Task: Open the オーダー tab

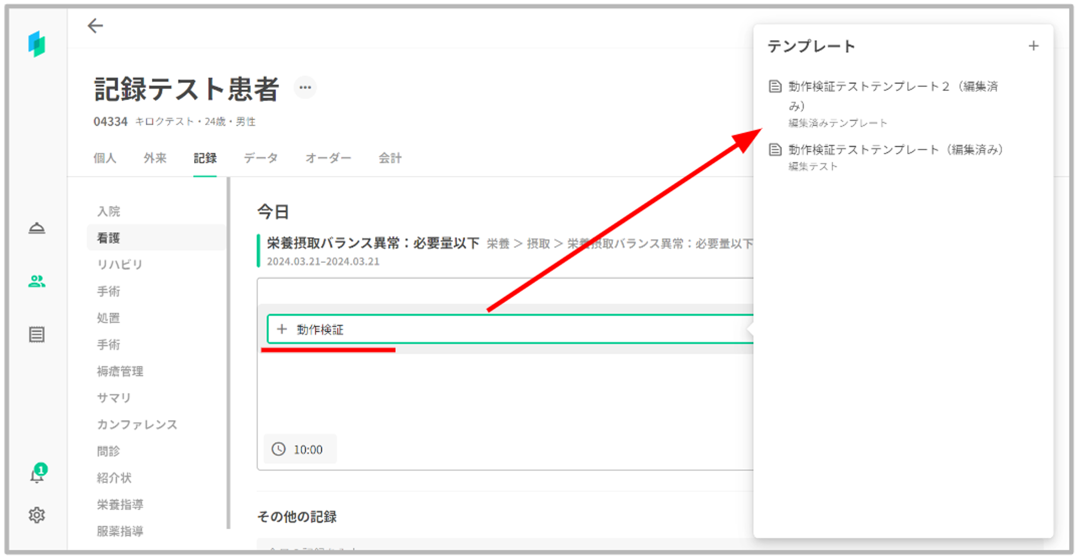Action: click(x=328, y=158)
